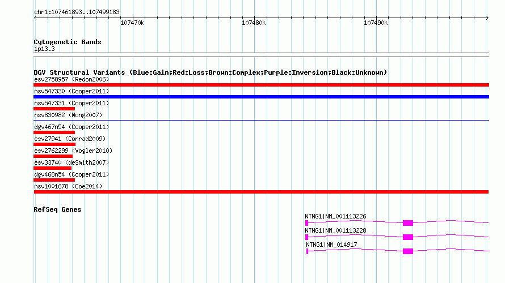Open variant nsv547330 (Cooper2011) label
The image size is (505, 283).
(x=71, y=91)
